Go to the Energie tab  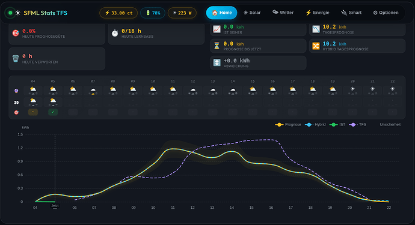318,13
